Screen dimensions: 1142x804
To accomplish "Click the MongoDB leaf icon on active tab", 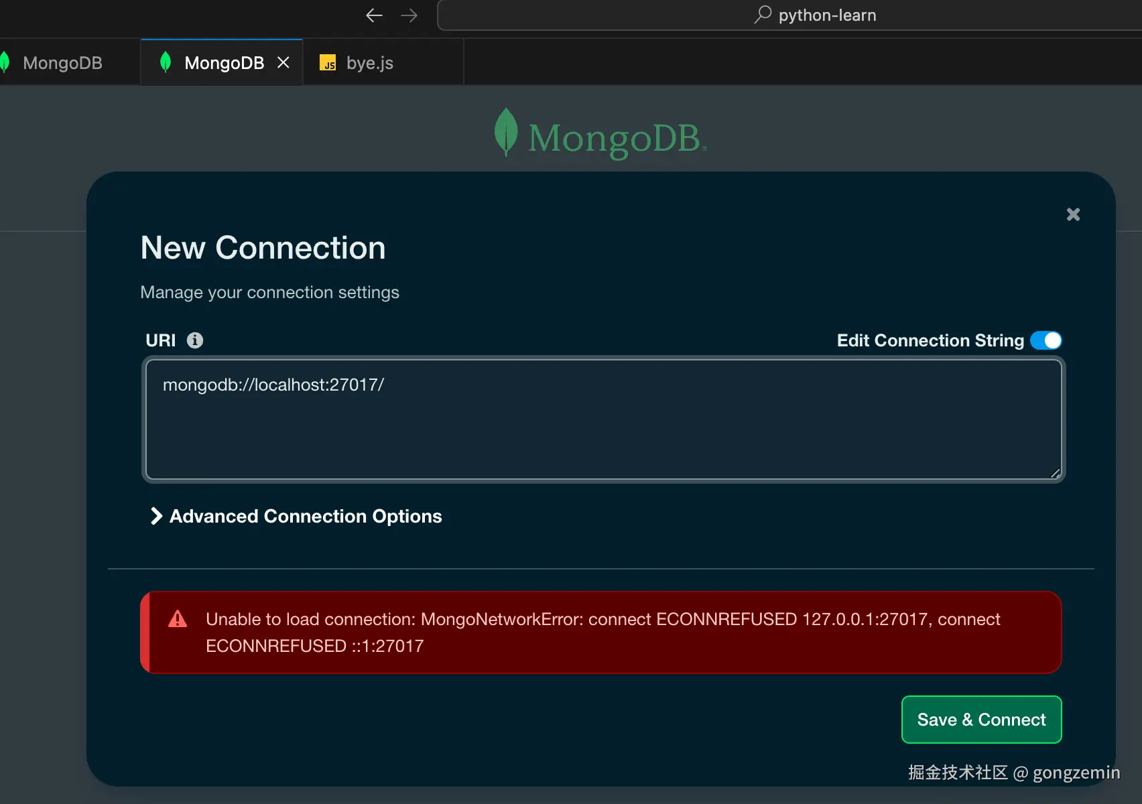I will [x=166, y=62].
